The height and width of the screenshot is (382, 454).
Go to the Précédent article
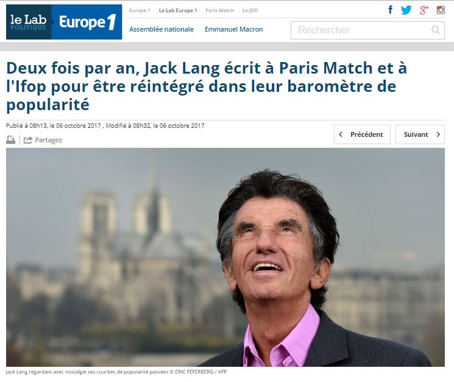(x=362, y=134)
